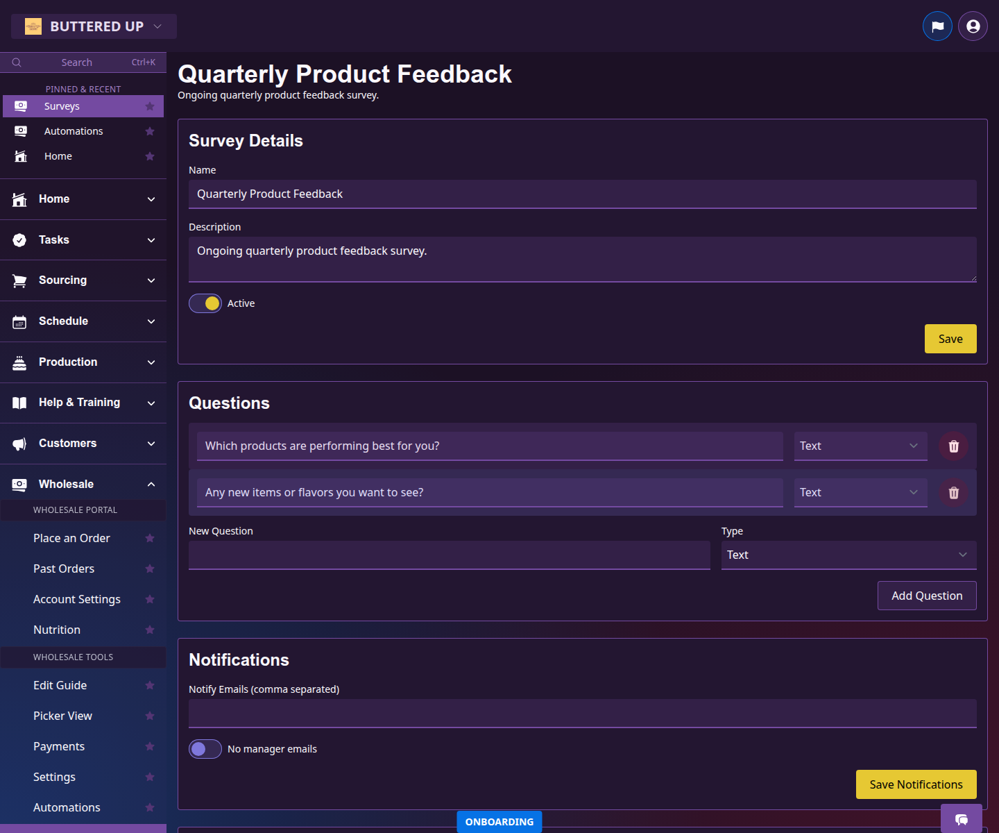999x833 pixels.
Task: Click the Notify Emails input field
Action: [x=583, y=714]
